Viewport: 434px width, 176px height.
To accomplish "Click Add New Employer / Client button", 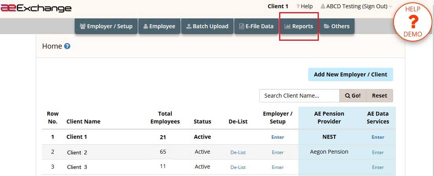I will click(350, 74).
